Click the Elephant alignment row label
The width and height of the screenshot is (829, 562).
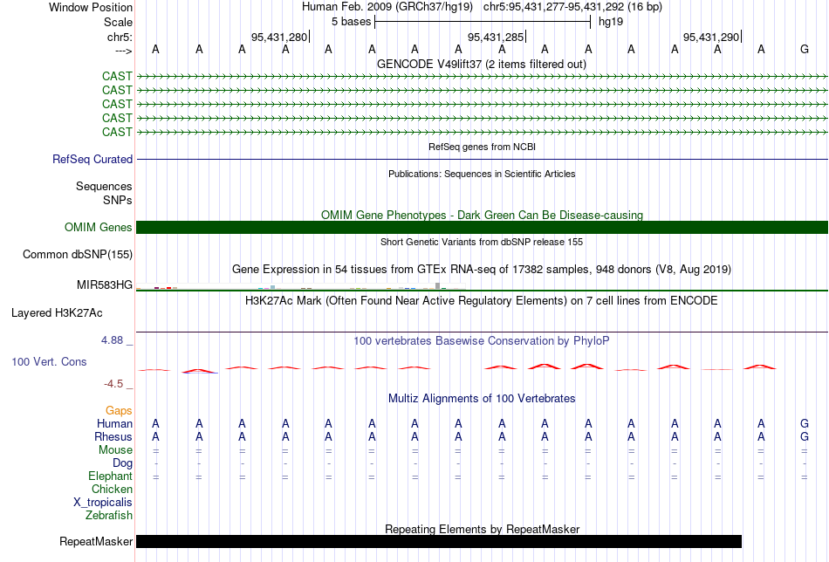tap(111, 476)
